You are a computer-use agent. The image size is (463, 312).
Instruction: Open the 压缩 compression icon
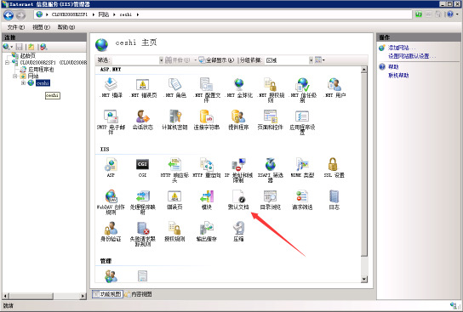point(238,232)
